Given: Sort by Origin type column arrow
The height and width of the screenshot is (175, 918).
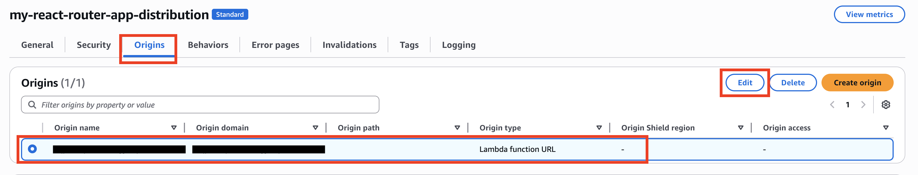Looking at the screenshot, I should tap(599, 128).
